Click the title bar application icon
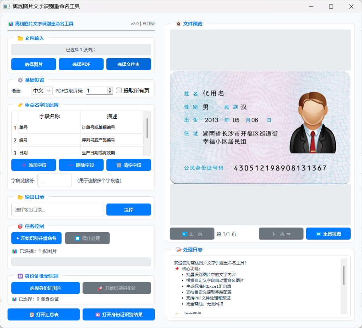 (x=7, y=6)
